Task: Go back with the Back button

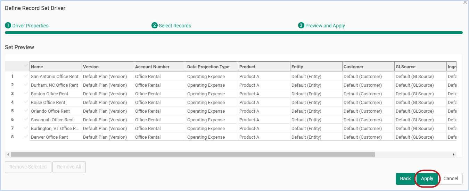Action: [x=405, y=179]
